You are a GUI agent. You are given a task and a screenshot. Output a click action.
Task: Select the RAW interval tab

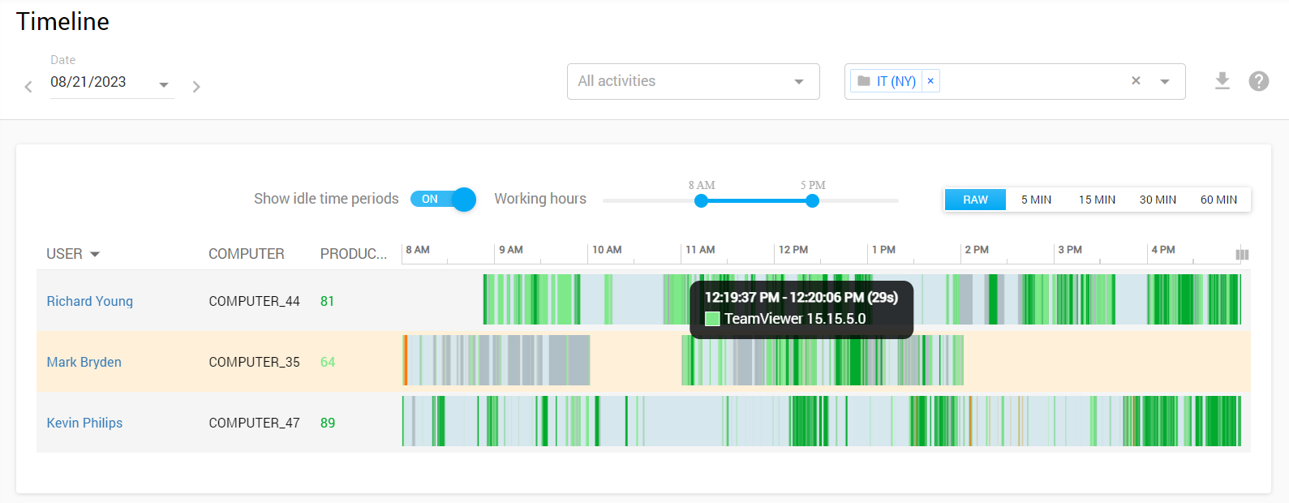[975, 200]
